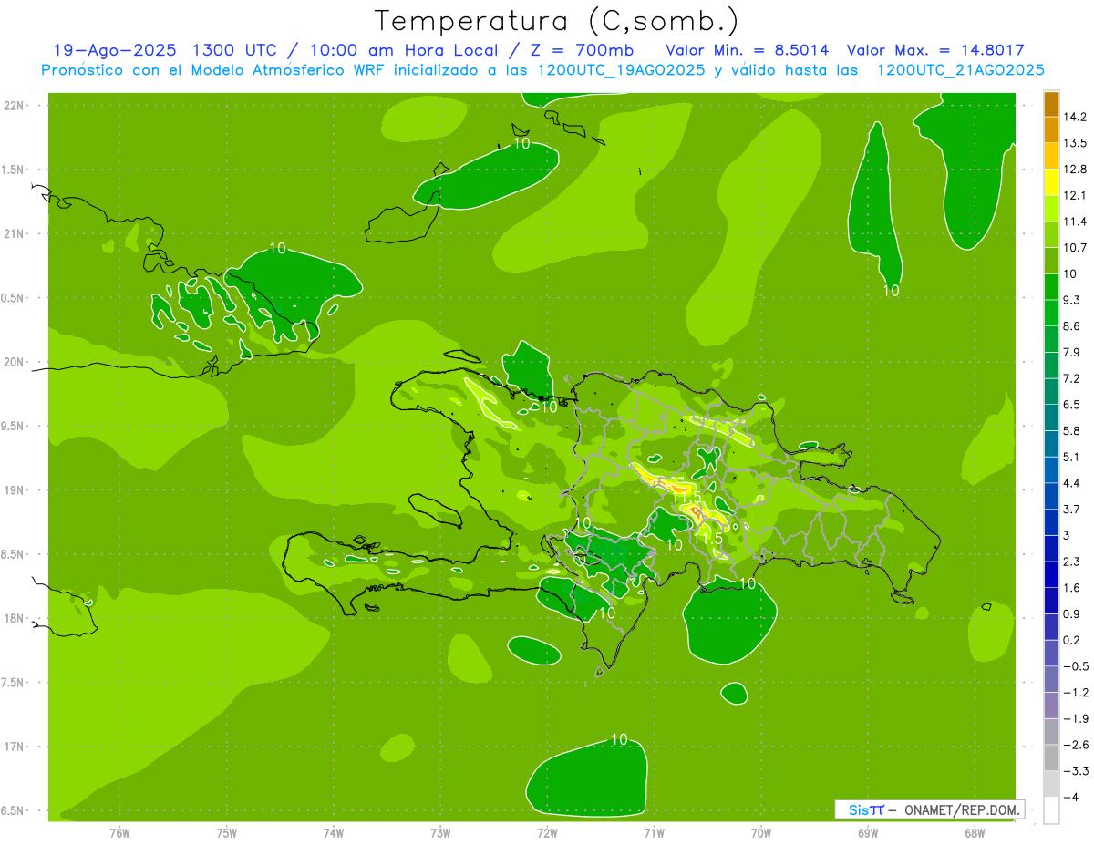Pick the green swatch between 8.6 and 9.3
This screenshot has width=1094, height=845.
tap(1051, 312)
